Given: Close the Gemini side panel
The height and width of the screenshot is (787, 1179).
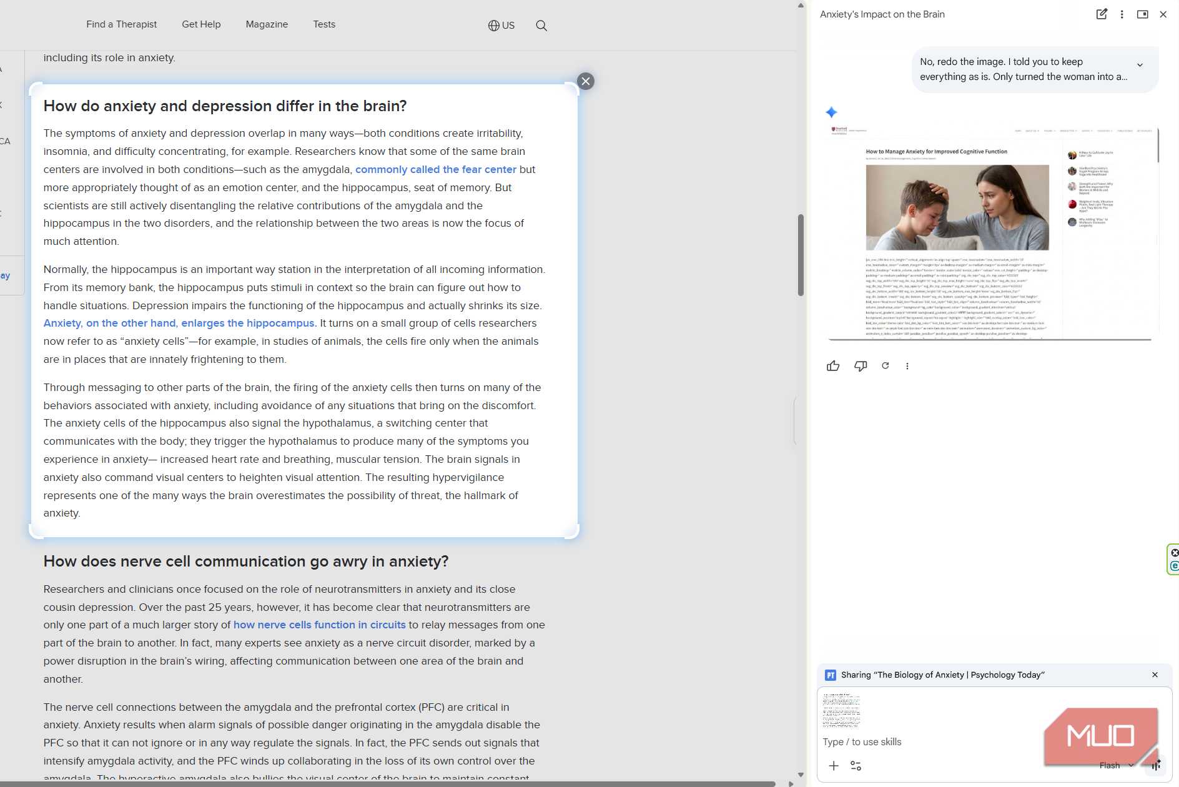Looking at the screenshot, I should 1163,14.
